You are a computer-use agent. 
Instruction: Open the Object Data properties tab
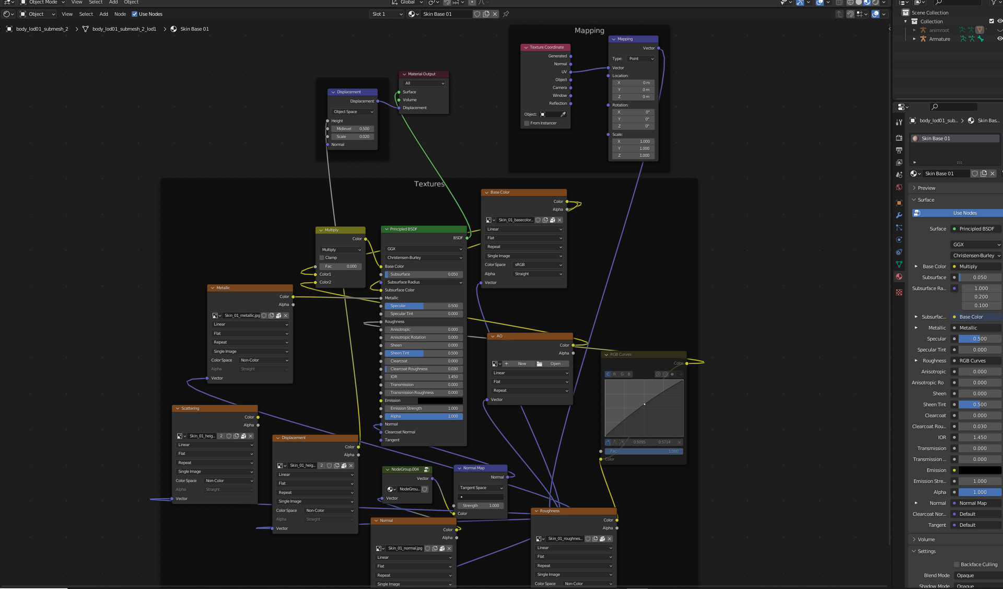899,264
